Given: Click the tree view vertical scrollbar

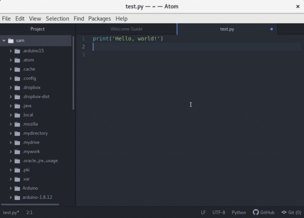Looking at the screenshot, I should tap(73, 73).
